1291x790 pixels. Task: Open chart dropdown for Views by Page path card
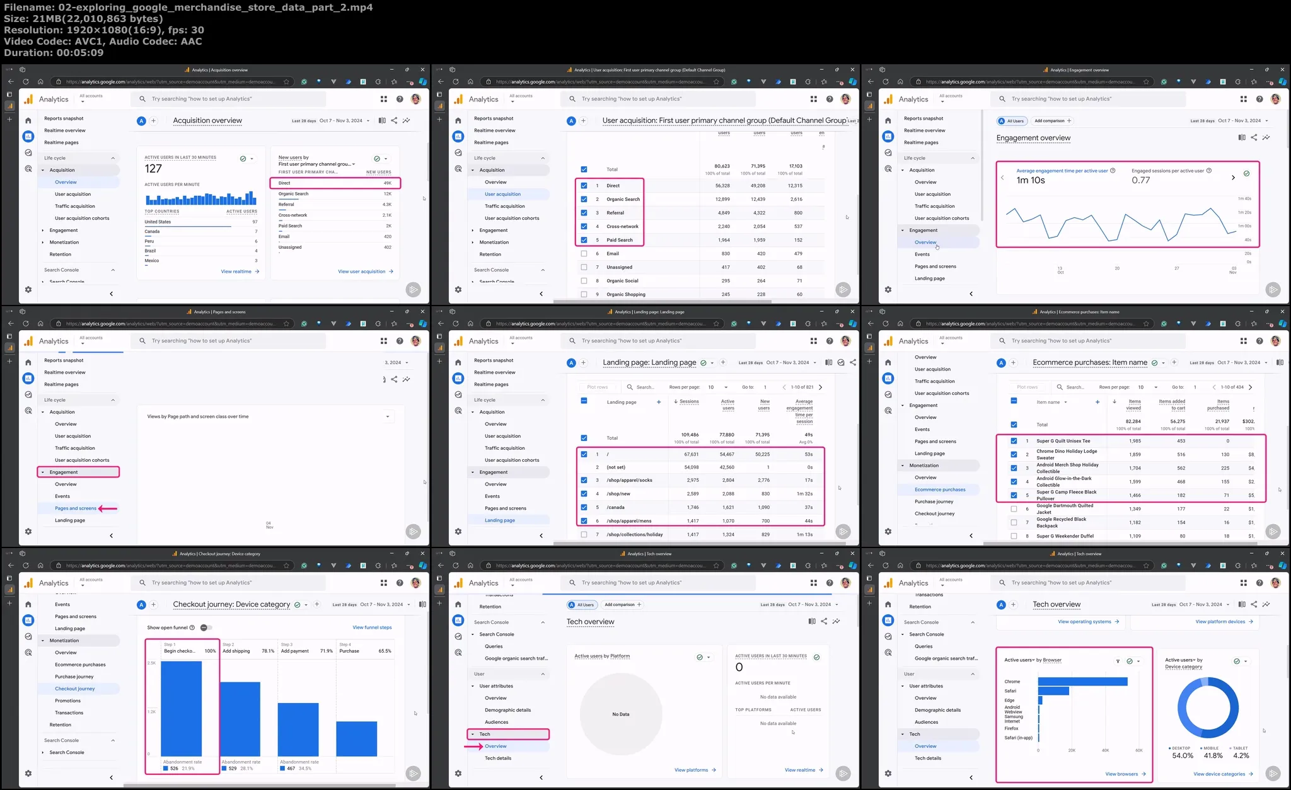point(388,416)
